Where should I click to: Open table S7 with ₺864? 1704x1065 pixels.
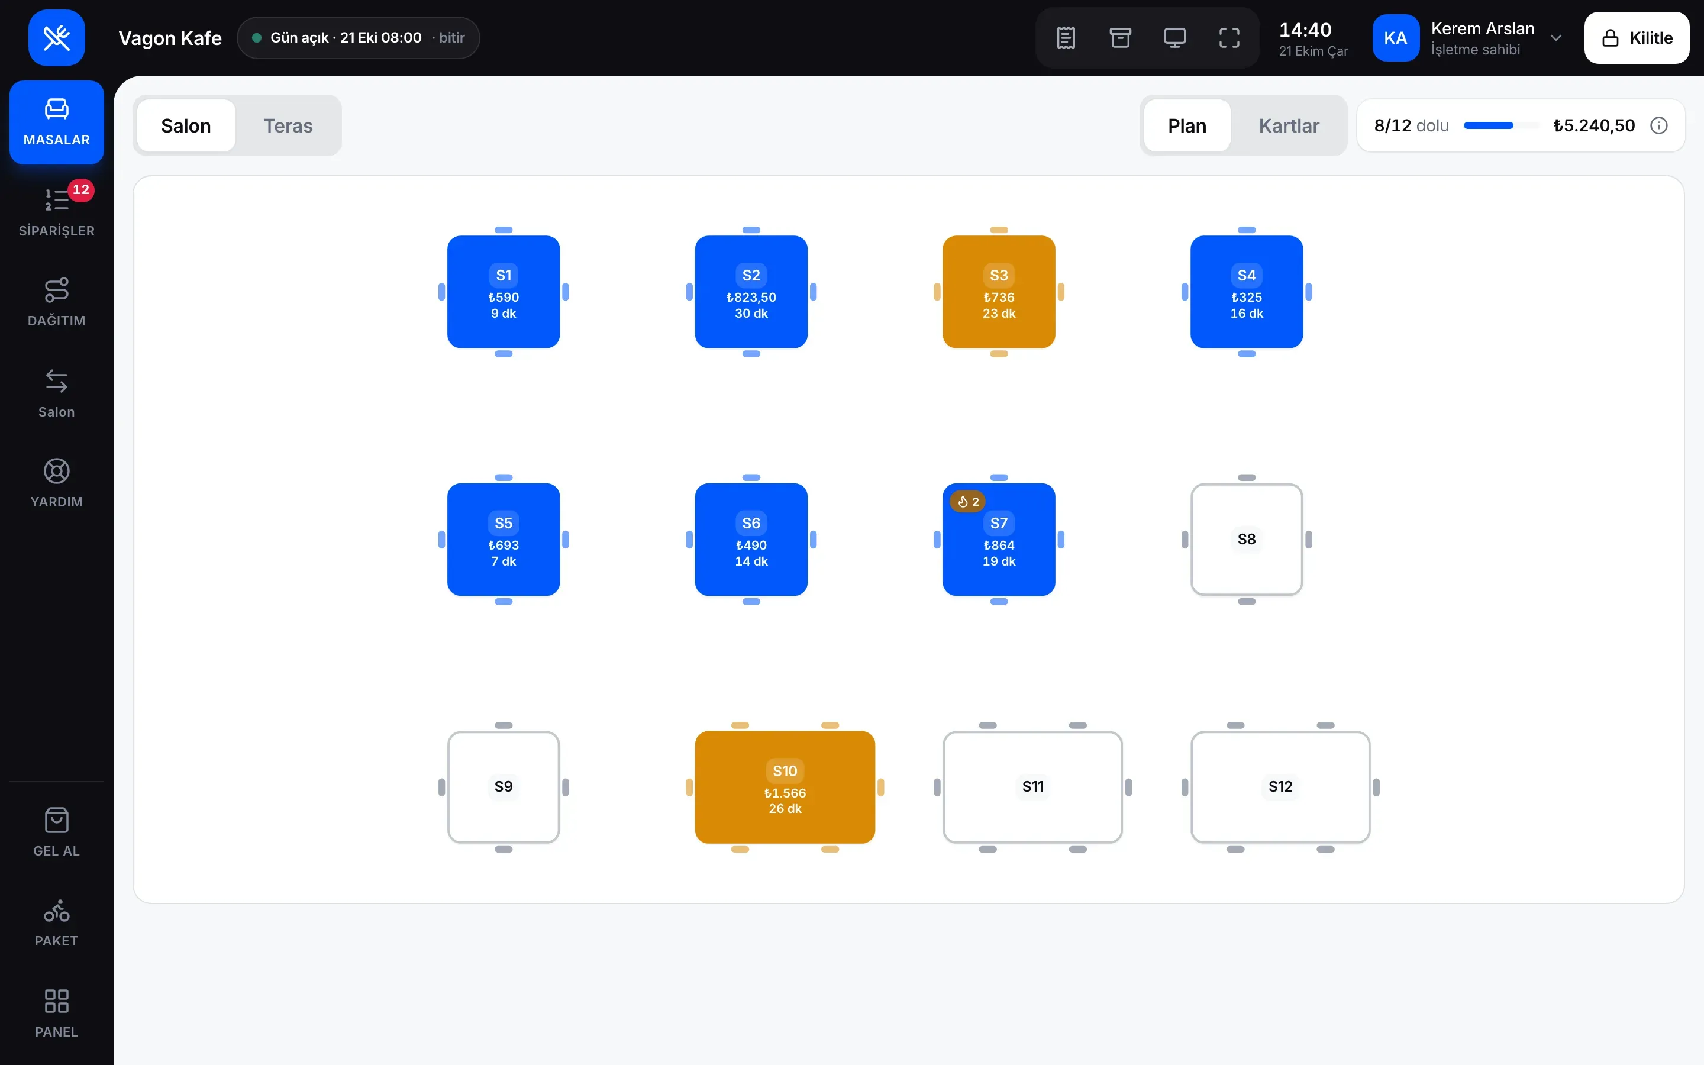coord(999,540)
